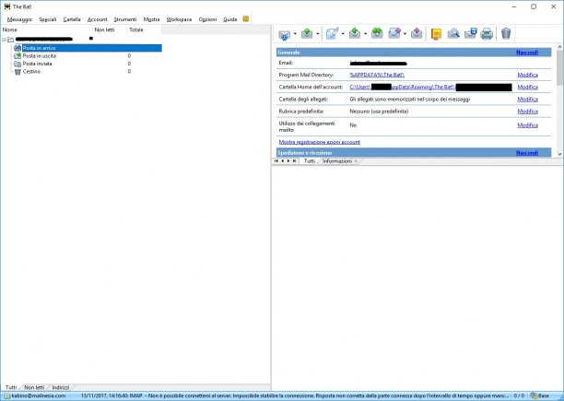Image resolution: width=564 pixels, height=401 pixels.
Task: Click the Save message icon
Action: coord(471,34)
